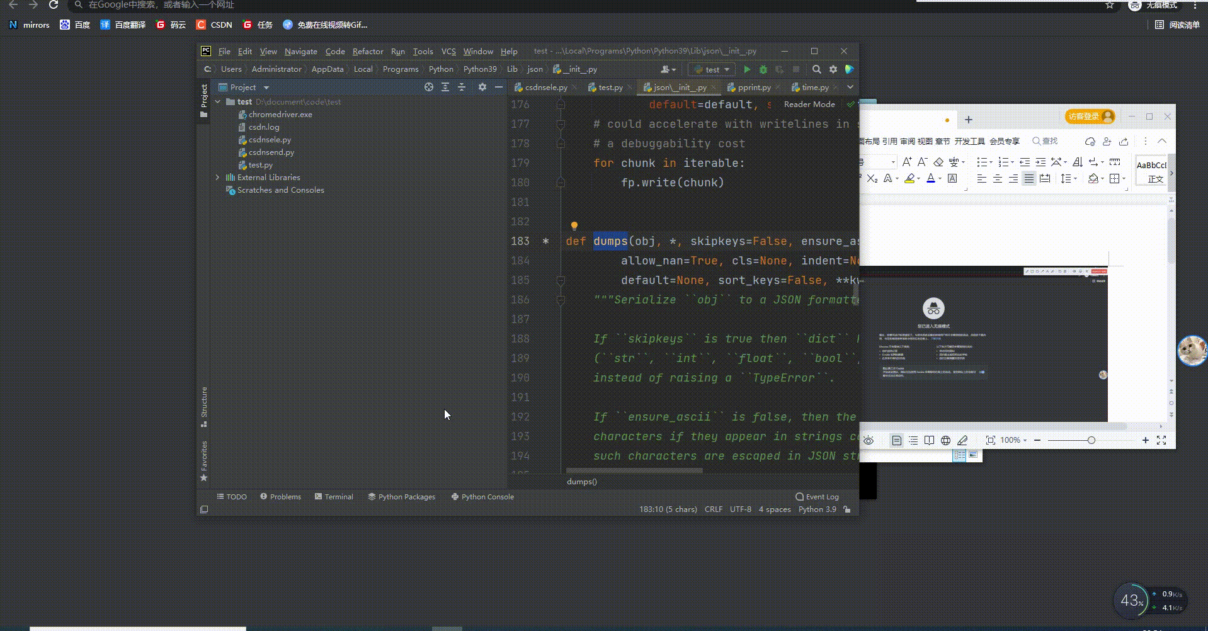Collapse all in Project panel toolbar
Image resolution: width=1208 pixels, height=631 pixels.
[462, 87]
